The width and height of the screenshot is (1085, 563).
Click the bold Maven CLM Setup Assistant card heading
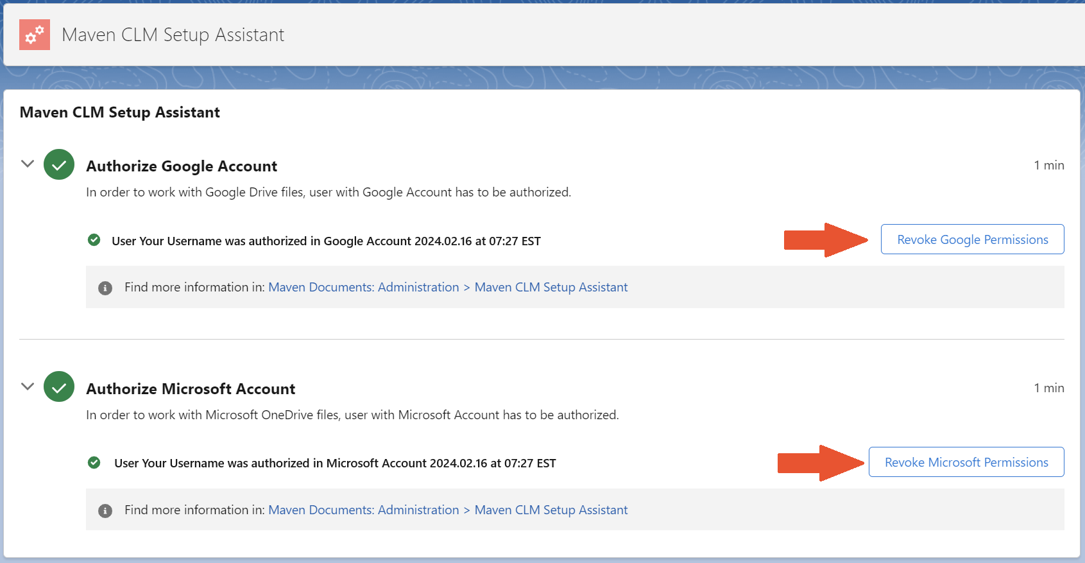120,112
